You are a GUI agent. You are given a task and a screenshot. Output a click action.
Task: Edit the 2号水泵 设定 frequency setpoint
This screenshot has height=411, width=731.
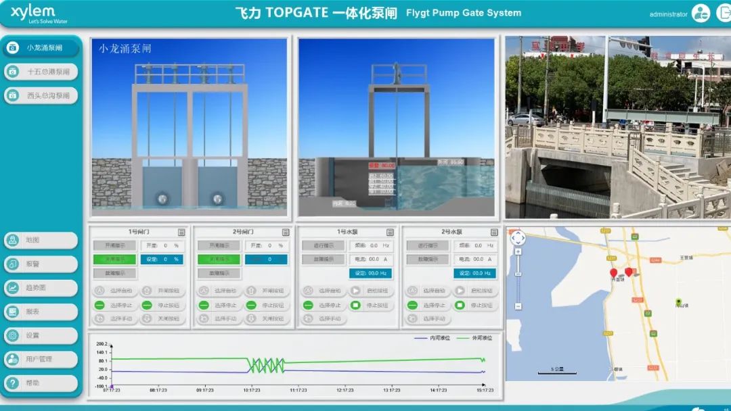pos(475,273)
